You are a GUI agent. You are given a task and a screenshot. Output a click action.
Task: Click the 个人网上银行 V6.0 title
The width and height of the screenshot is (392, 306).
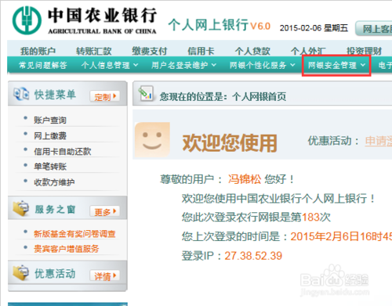click(x=220, y=25)
